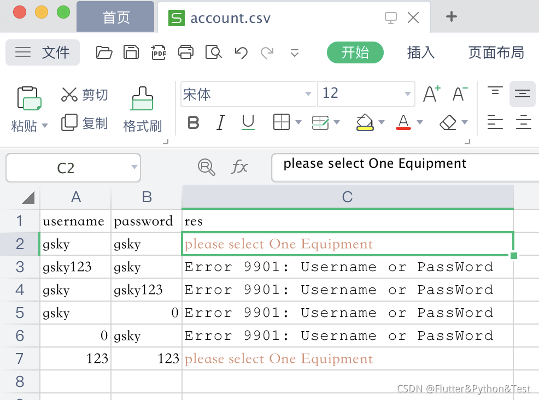Click 'gsky123' in column A
The image size is (539, 400).
point(75,267)
